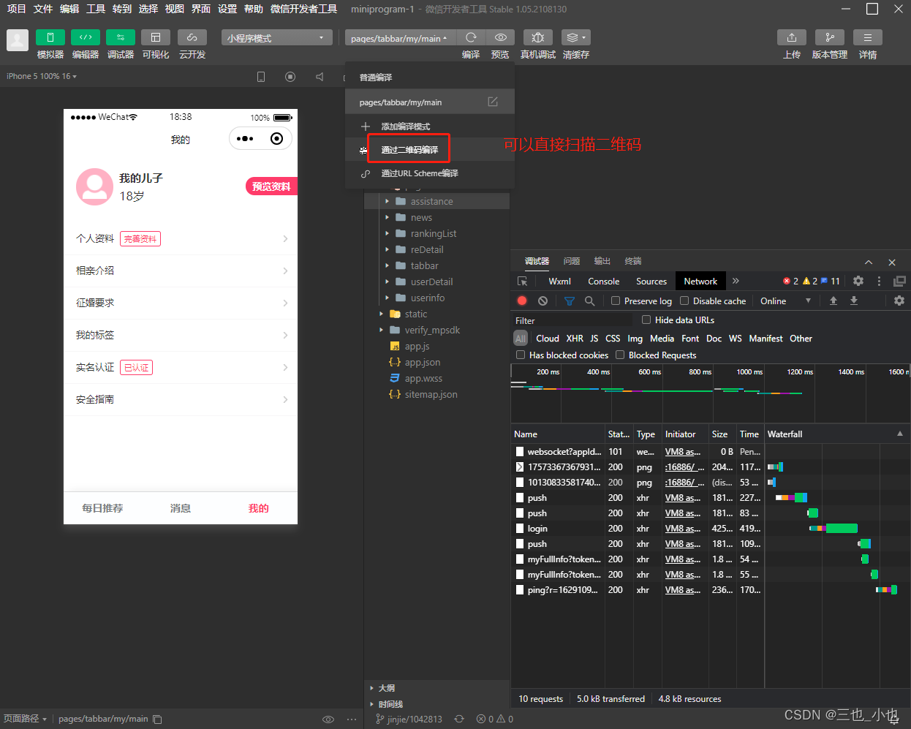911x729 pixels.
Task: Toggle the simulator (模拟器) panel button
Action: pyautogui.click(x=50, y=37)
